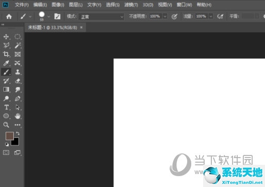
Task: Expand the opacity 不透明度 slider arrow
Action: pyautogui.click(x=165, y=17)
